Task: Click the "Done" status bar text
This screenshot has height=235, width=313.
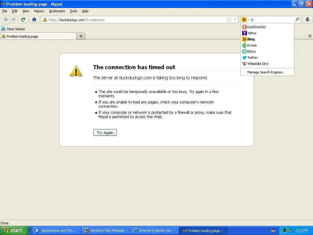Action: coord(5,223)
